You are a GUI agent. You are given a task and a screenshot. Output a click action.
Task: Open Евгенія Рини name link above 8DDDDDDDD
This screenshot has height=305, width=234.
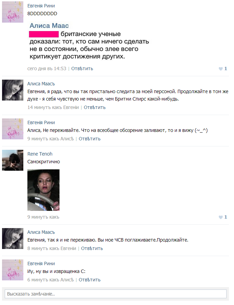(x=41, y=6)
